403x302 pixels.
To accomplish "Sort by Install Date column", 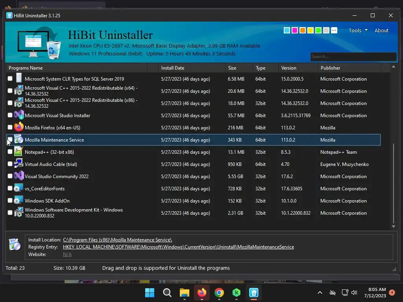I will click(192, 68).
